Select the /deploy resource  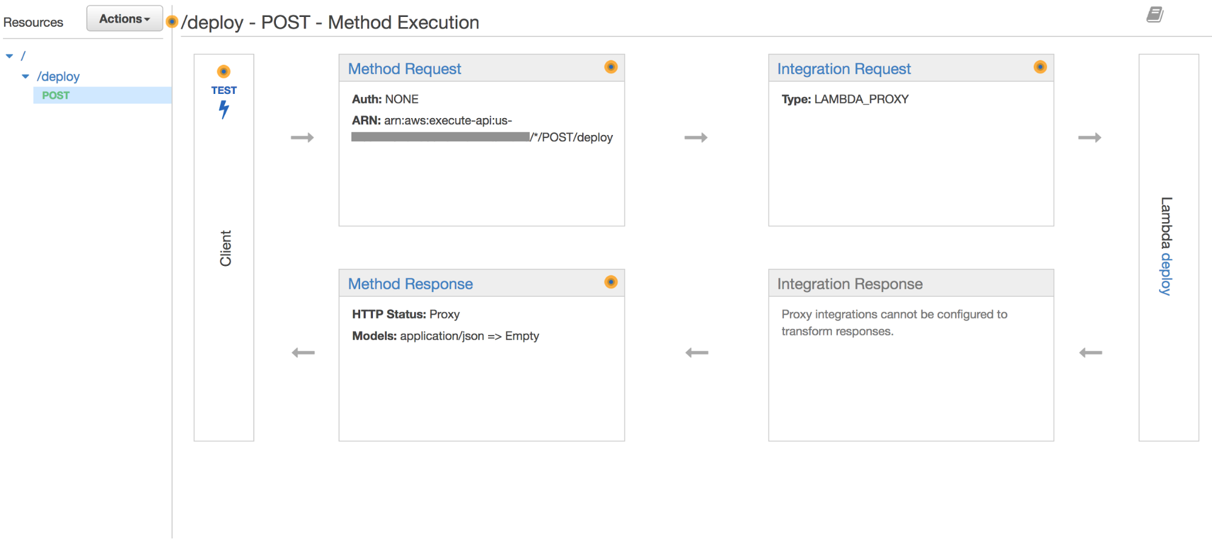point(58,76)
